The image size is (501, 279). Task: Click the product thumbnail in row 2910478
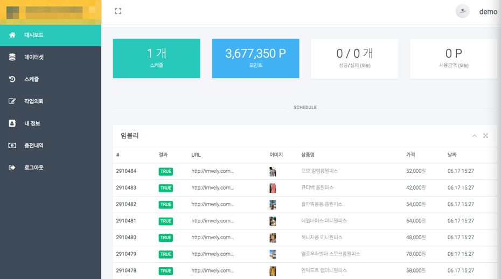click(x=273, y=271)
